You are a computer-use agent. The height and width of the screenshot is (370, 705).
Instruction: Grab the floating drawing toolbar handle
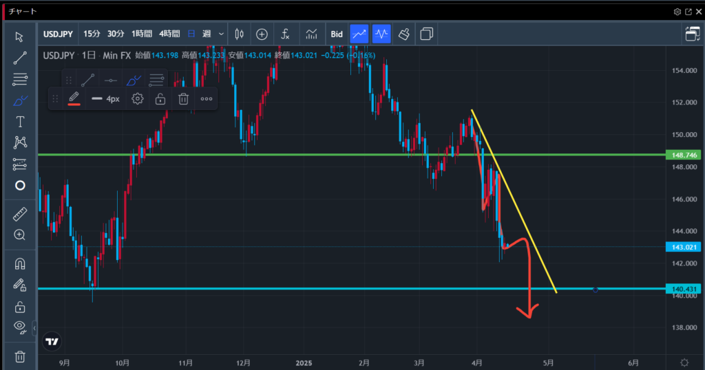[x=55, y=99]
